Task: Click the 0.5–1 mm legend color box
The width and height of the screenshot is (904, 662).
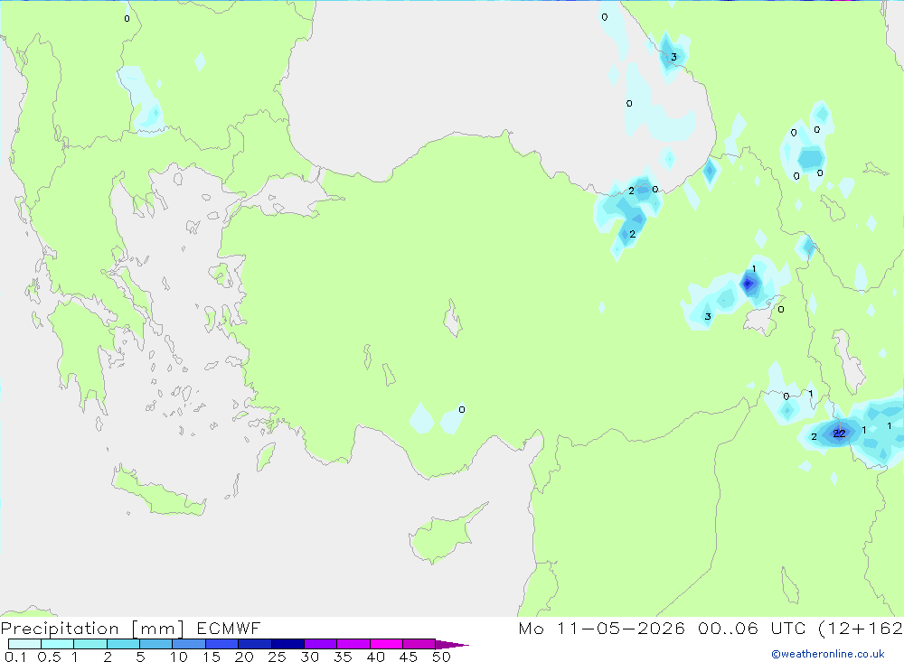Action: coord(58,644)
